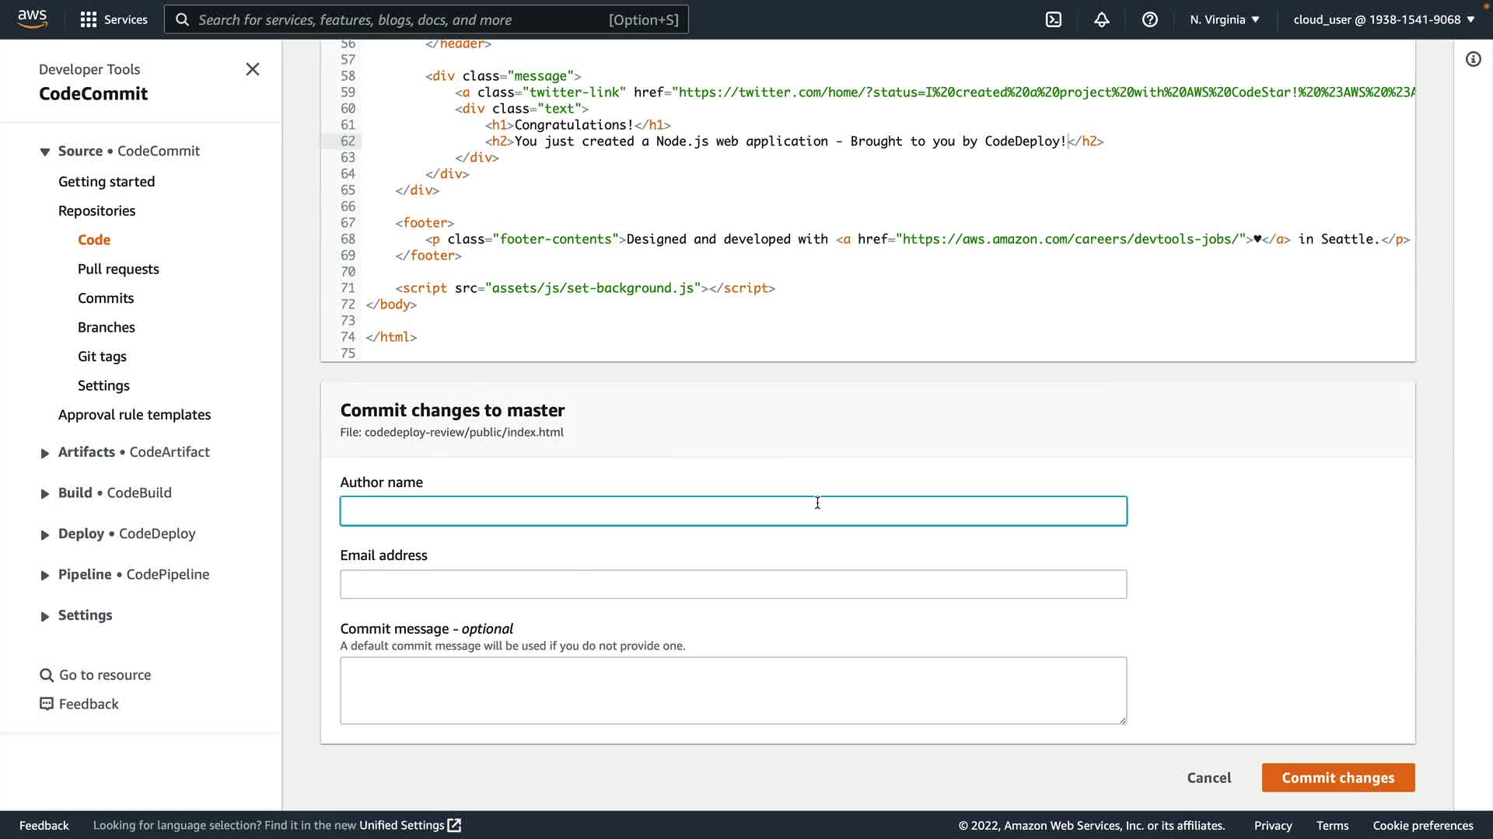The height and width of the screenshot is (839, 1493).
Task: Open the notifications bell
Action: tap(1102, 19)
